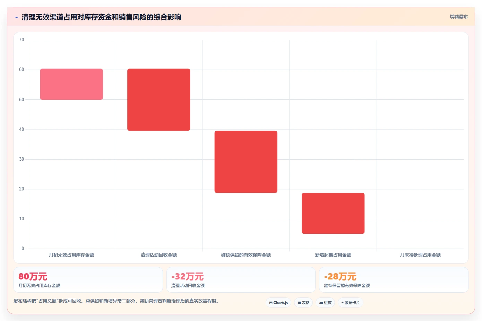Click the y-axis value 20
The width and height of the screenshot is (482, 321).
(21, 189)
